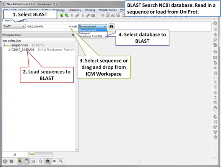Open the Docking menu

point(90,10)
